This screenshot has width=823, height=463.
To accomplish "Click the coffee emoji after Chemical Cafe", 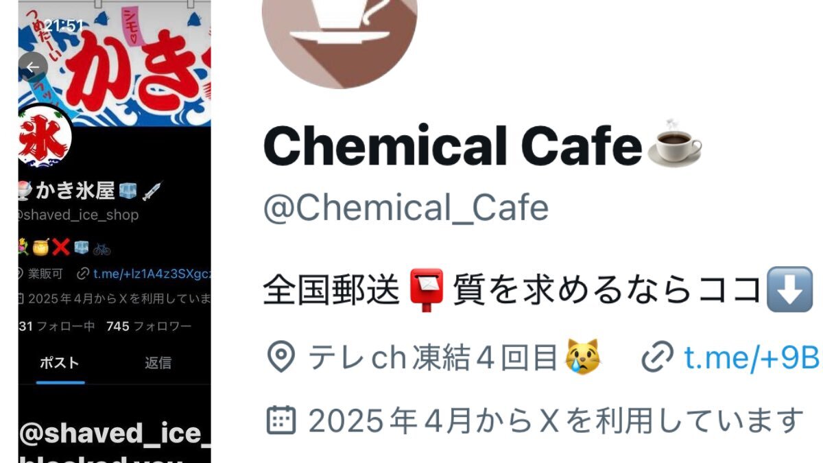I will coord(675,142).
